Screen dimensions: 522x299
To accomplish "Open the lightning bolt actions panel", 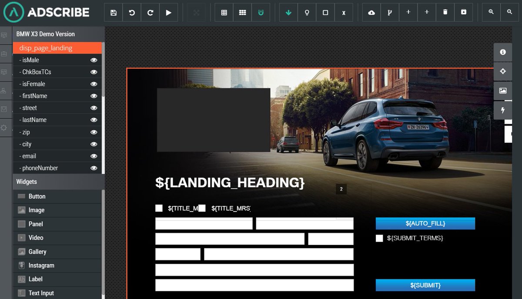I will pyautogui.click(x=503, y=110).
